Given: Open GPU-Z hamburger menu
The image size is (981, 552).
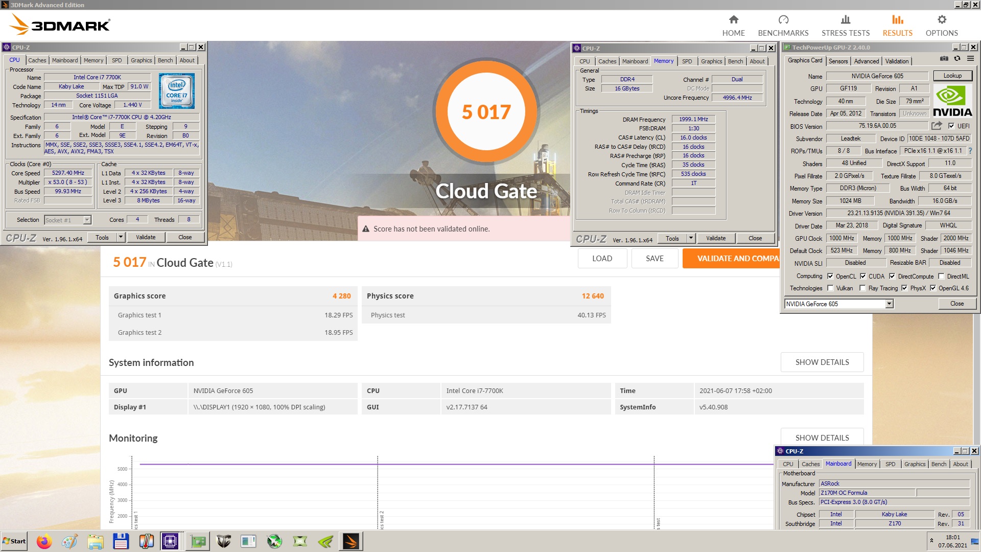Looking at the screenshot, I should (970, 59).
